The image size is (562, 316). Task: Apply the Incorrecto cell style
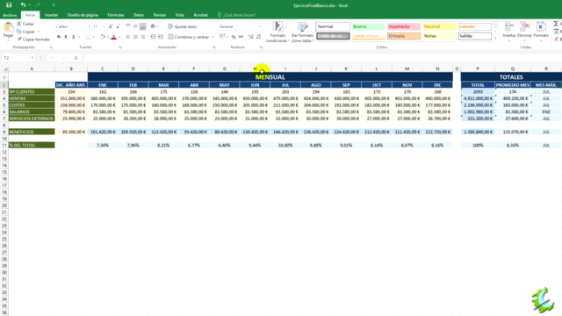(404, 26)
